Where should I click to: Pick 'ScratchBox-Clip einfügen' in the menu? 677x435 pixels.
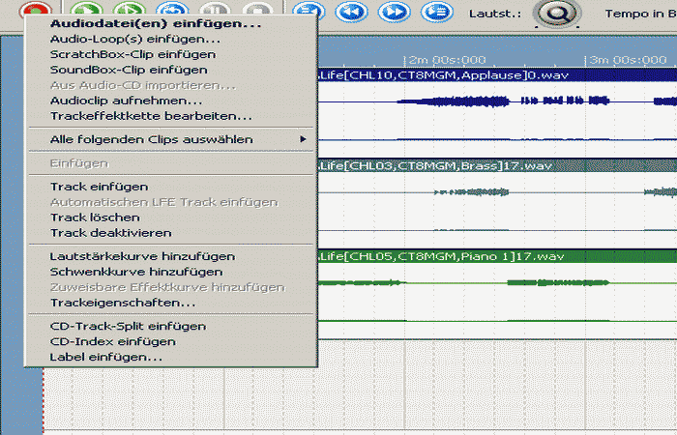tap(132, 54)
